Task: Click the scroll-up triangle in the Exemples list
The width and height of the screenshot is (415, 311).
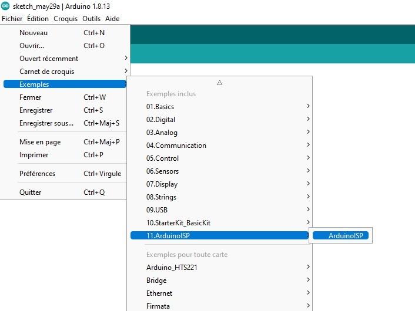Action: click(219, 83)
